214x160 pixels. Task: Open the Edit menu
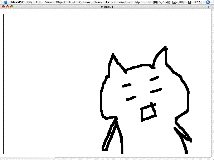39,2
